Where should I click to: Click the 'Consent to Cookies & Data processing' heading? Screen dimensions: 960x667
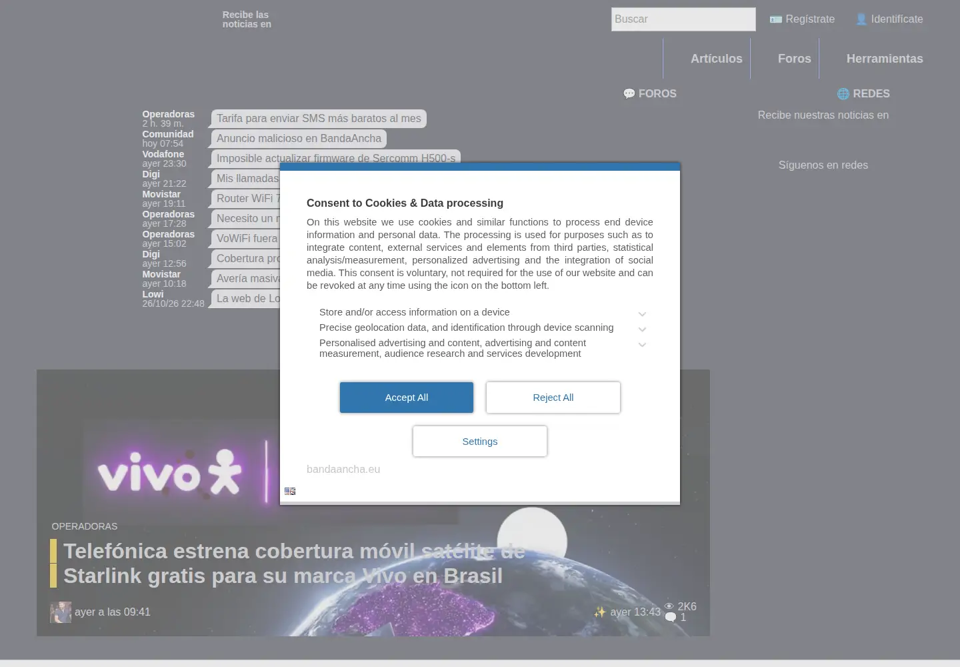[x=405, y=203]
